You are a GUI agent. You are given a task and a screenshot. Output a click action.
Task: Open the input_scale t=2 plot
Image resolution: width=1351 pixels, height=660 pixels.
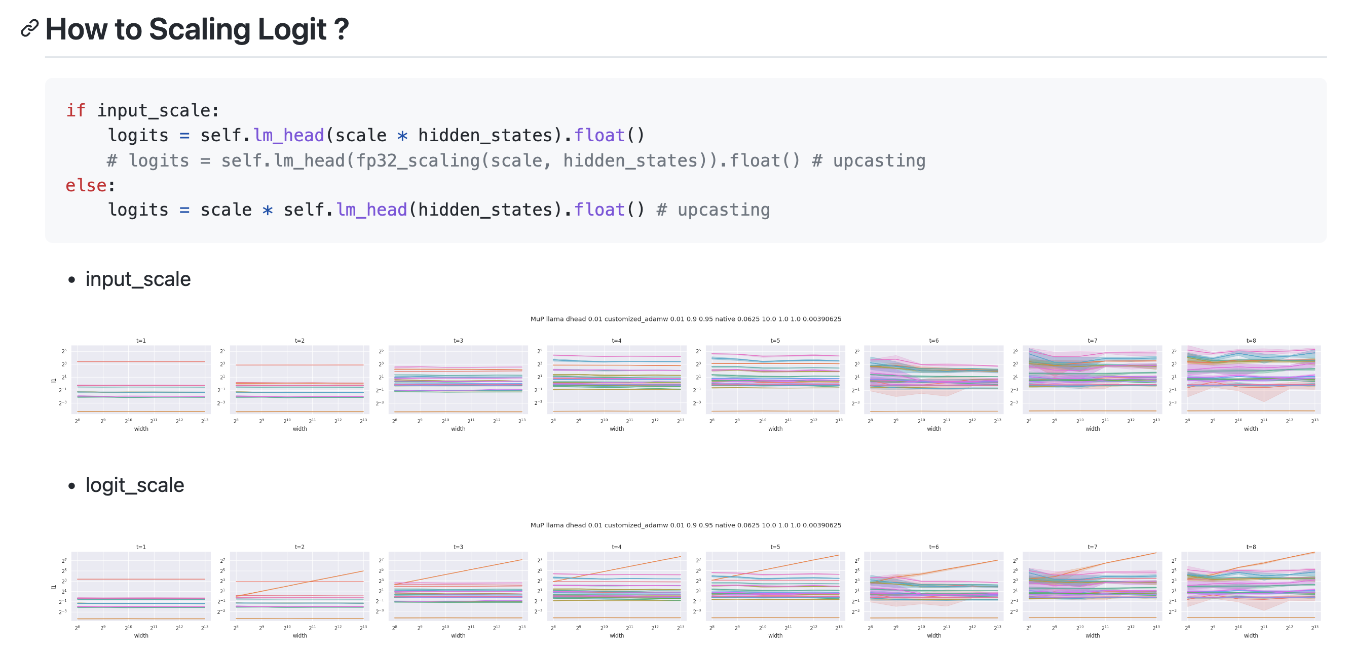[x=299, y=379]
